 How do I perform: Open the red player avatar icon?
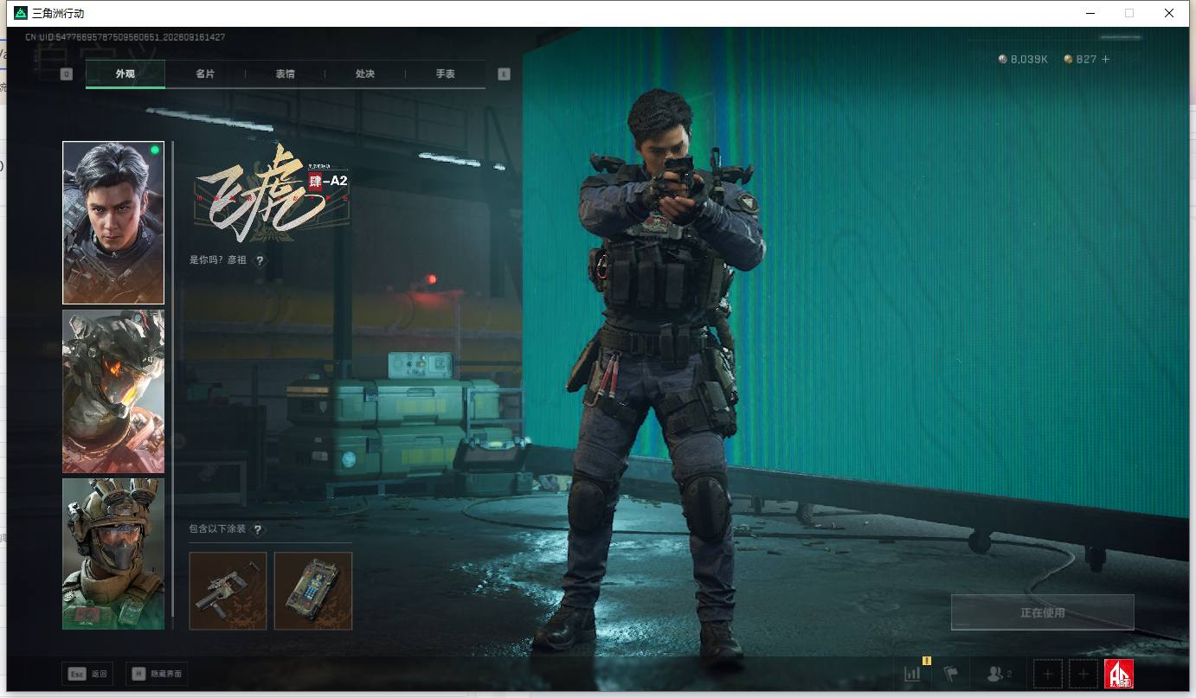[x=1119, y=674]
